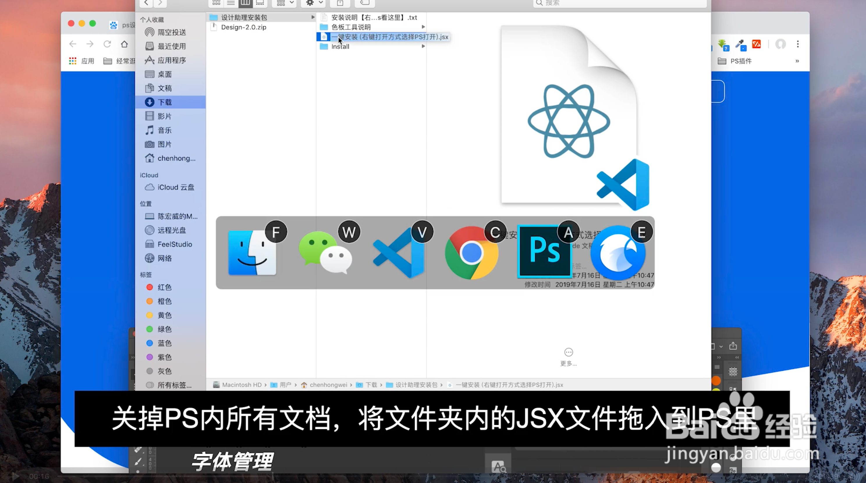Select the 绿色 tag

(x=159, y=329)
